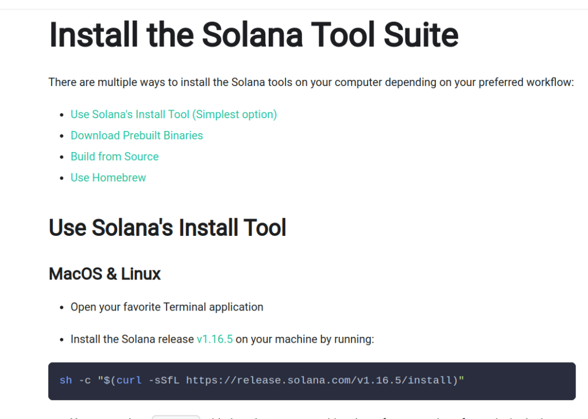
Task: Click "Install the Solana release" instruction text
Action: (x=222, y=339)
